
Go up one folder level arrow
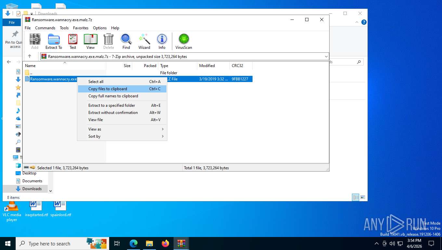point(30,56)
